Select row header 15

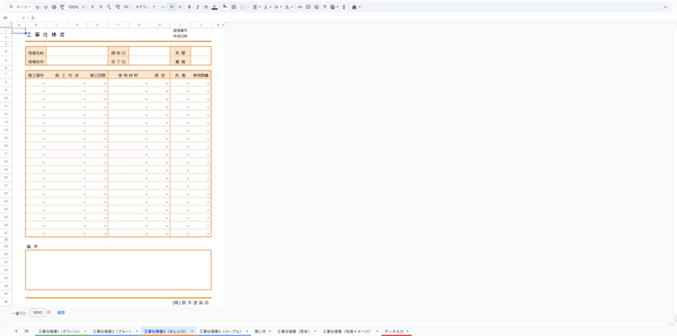(x=5, y=137)
